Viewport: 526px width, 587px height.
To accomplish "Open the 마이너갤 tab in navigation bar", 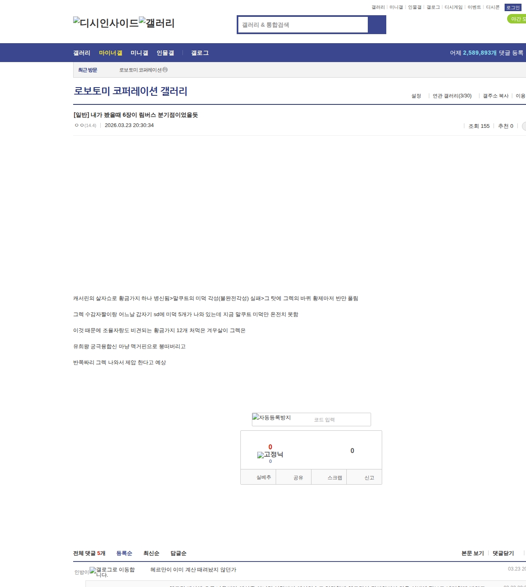I will pyautogui.click(x=111, y=53).
